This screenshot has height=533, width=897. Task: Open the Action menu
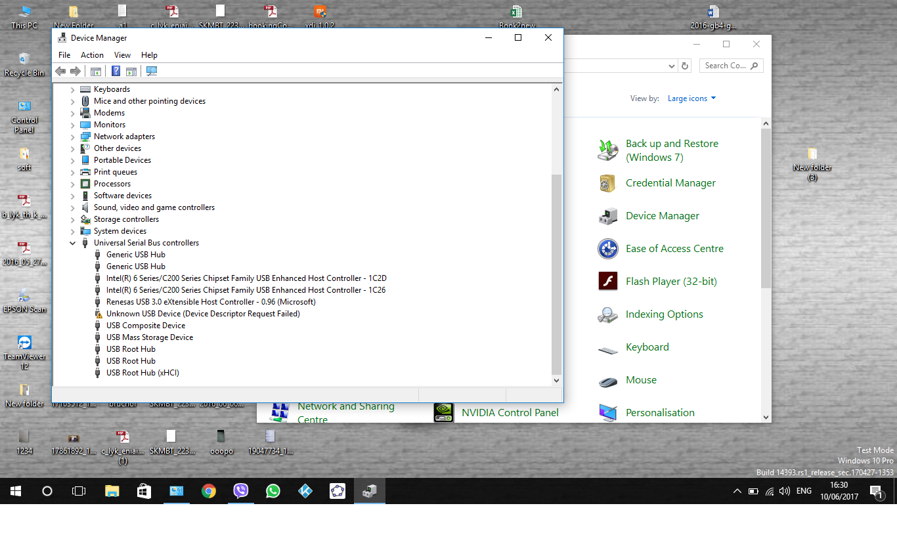[x=92, y=55]
